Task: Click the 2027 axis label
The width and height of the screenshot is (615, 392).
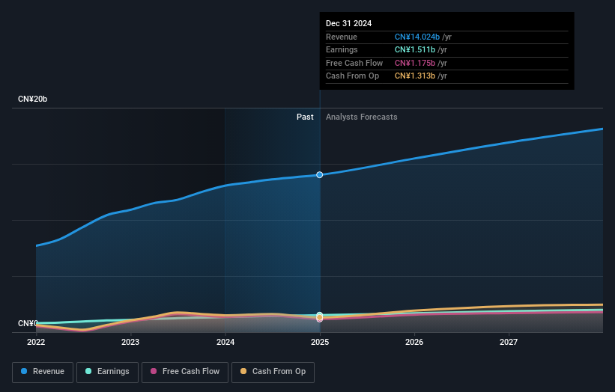Action: 509,342
